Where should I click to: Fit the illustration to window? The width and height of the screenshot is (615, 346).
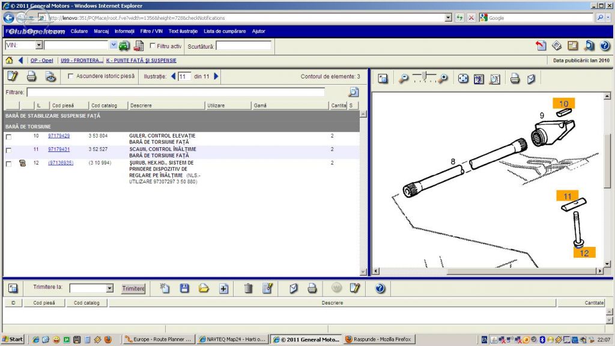pos(463,79)
